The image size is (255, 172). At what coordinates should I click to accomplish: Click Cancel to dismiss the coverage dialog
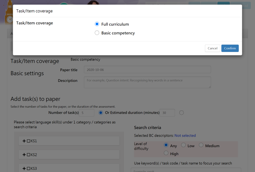pos(212,48)
